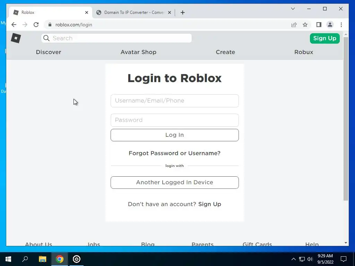The height and width of the screenshot is (266, 355).
Task: Click the Log In button
Action: [175, 135]
